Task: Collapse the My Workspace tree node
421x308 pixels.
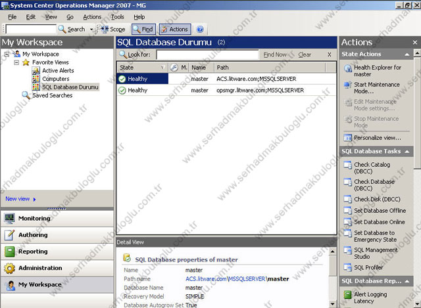Action: point(7,54)
